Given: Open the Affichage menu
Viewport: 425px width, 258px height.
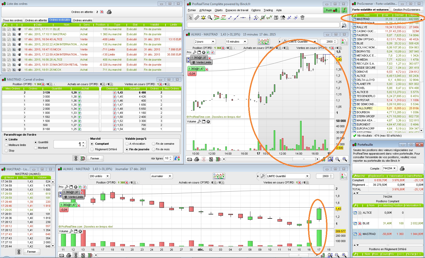Looking at the screenshot, I should coord(206,10).
